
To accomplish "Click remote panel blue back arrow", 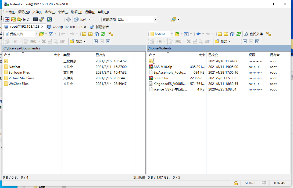I will click(x=198, y=34).
